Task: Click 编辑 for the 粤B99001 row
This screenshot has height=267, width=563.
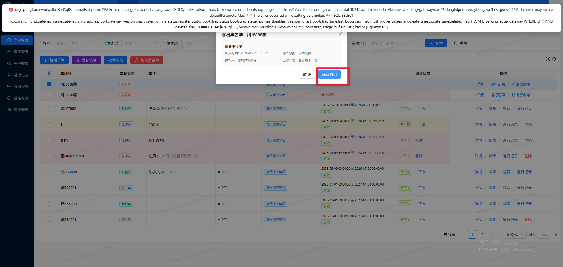Action: [x=493, y=188]
